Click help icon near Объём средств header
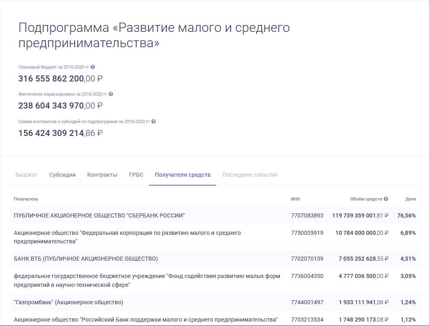This screenshot has height=326, width=429. coord(386,199)
